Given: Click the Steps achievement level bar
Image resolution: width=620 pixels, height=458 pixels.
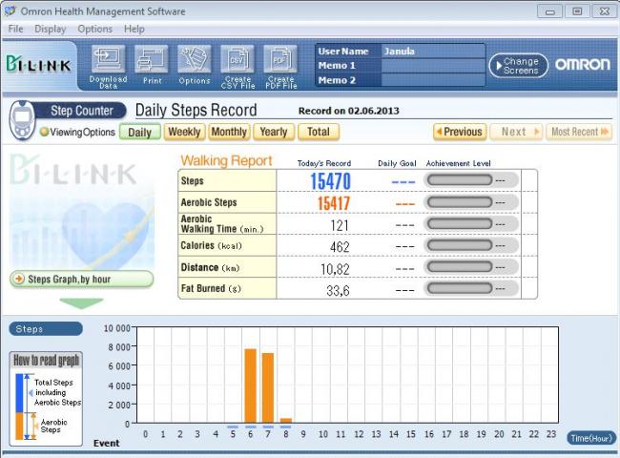Looking at the screenshot, I should [460, 180].
